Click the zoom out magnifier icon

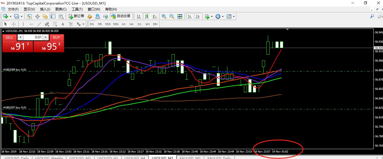click(172, 16)
